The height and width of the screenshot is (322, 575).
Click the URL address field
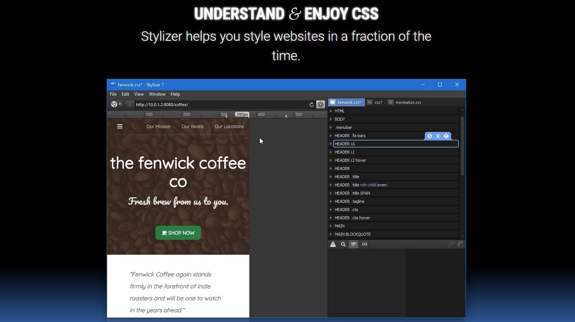pyautogui.click(x=220, y=104)
